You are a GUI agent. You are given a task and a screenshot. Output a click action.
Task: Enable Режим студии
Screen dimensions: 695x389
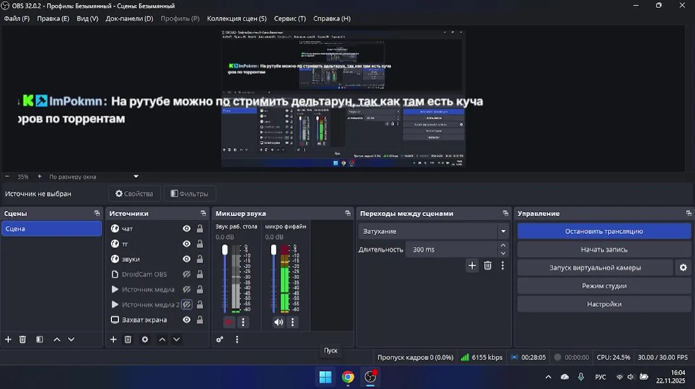(x=604, y=286)
